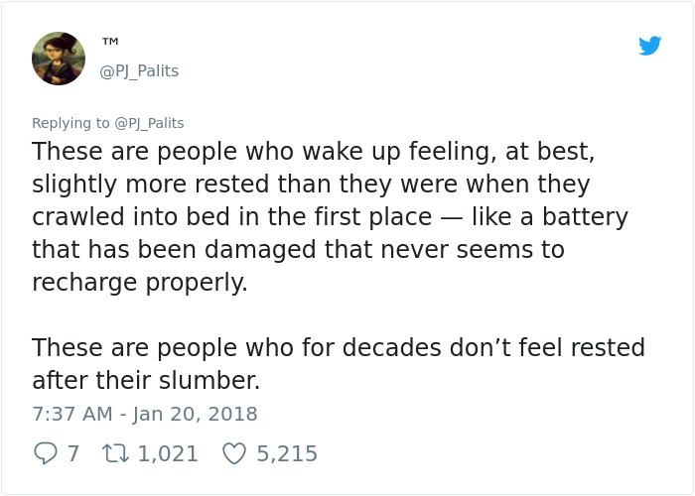The width and height of the screenshot is (695, 496).
Task: Open the profile avatar picture
Action: pyautogui.click(x=58, y=58)
